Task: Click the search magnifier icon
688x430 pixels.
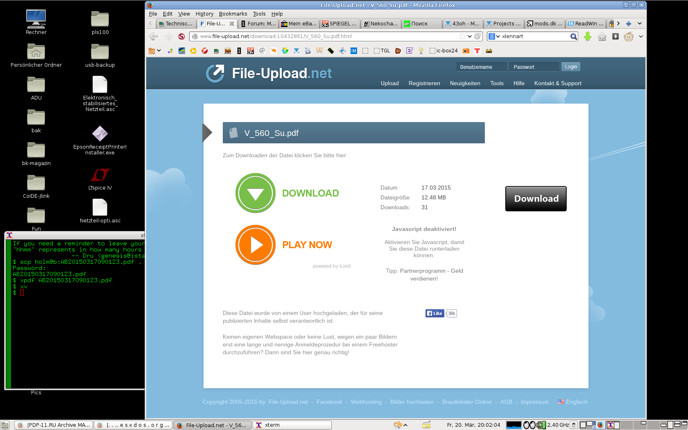Action: coord(574,36)
